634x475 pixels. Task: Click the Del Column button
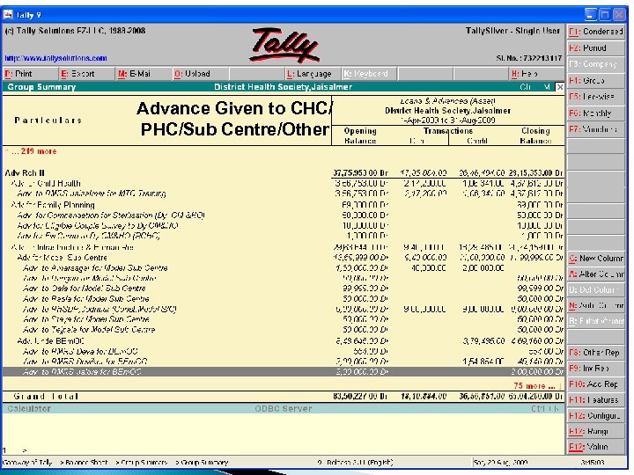[595, 290]
